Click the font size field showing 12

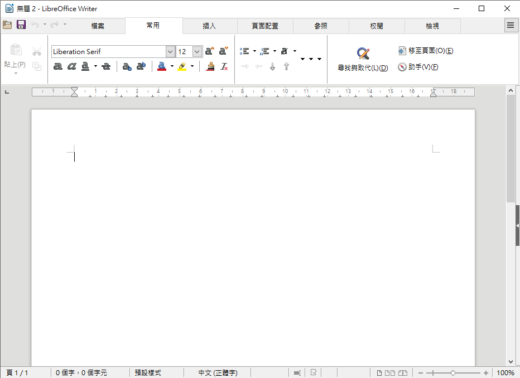pyautogui.click(x=184, y=52)
